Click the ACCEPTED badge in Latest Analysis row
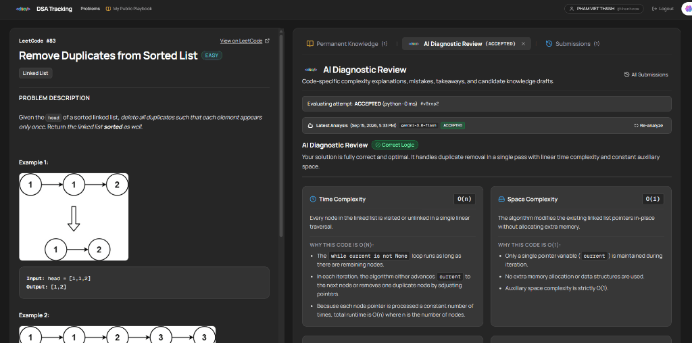The width and height of the screenshot is (692, 343). click(x=452, y=126)
